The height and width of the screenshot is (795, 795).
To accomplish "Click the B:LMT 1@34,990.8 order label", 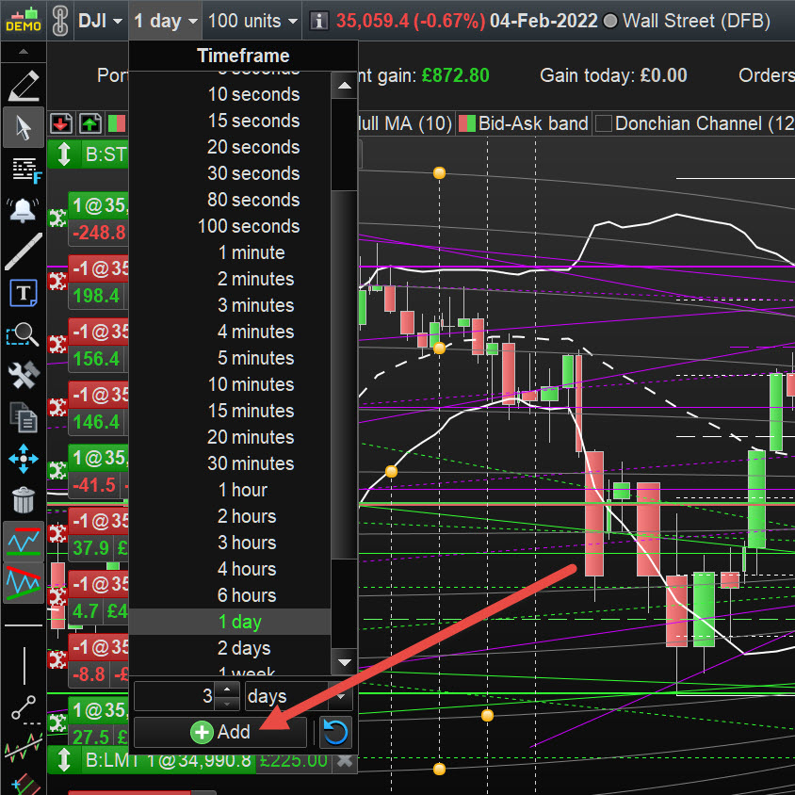I will pyautogui.click(x=169, y=760).
